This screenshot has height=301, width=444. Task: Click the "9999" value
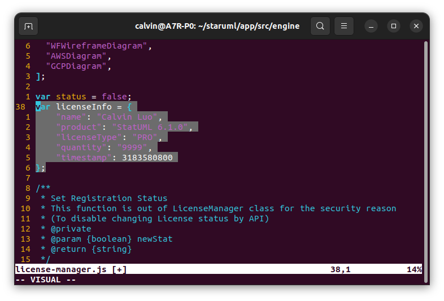pos(132,148)
